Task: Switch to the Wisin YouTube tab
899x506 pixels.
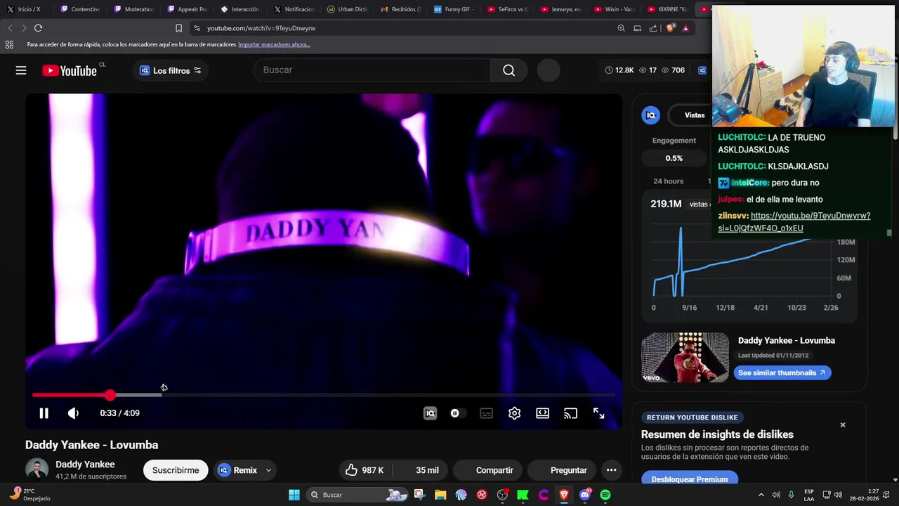Action: pyautogui.click(x=614, y=9)
